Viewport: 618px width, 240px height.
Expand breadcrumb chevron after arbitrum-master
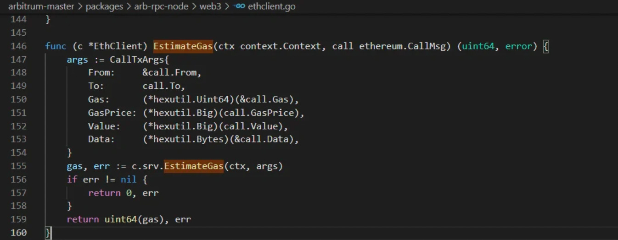click(x=79, y=6)
